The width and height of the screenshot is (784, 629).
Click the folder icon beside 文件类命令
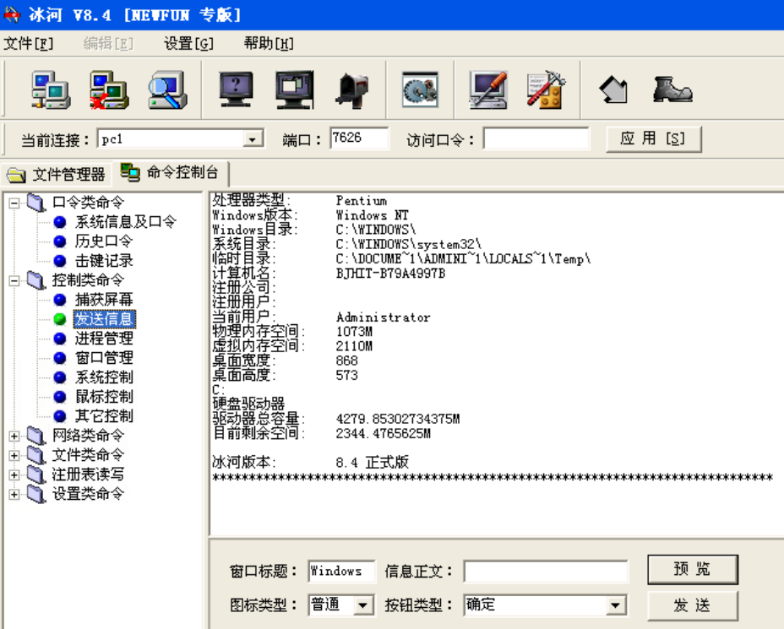click(x=36, y=455)
